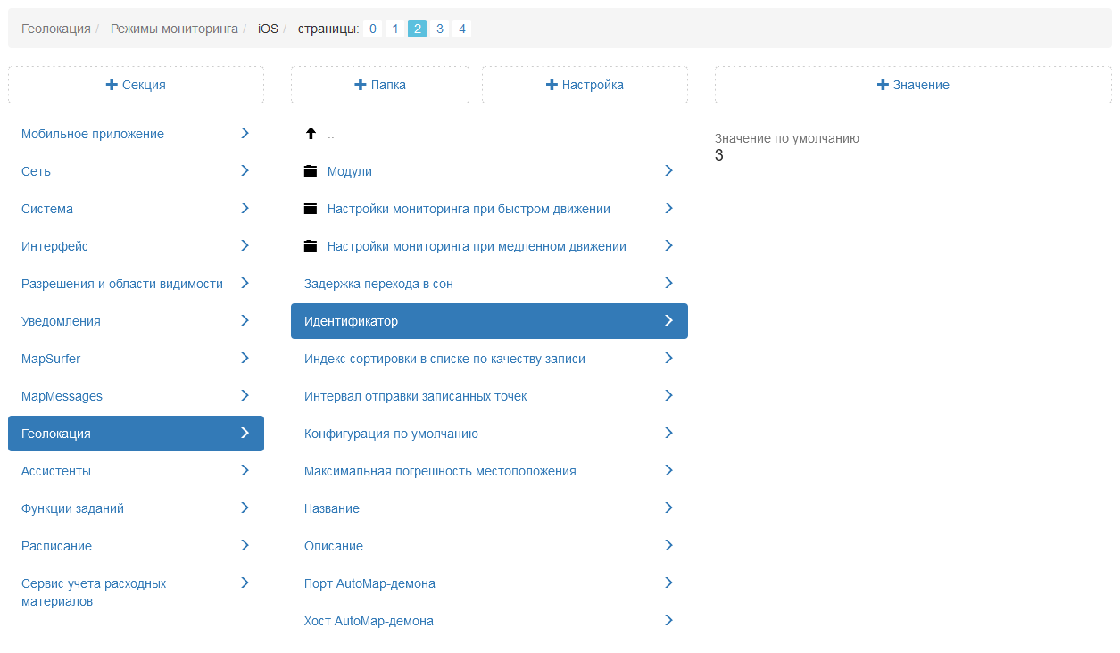This screenshot has width=1120, height=653.
Task: Go to page 3
Action: pos(440,29)
